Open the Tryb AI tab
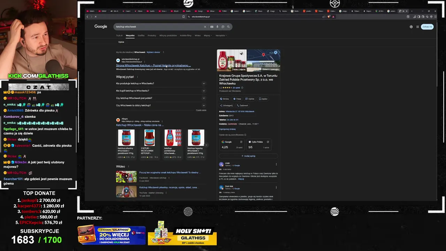The height and width of the screenshot is (251, 446). (x=119, y=36)
